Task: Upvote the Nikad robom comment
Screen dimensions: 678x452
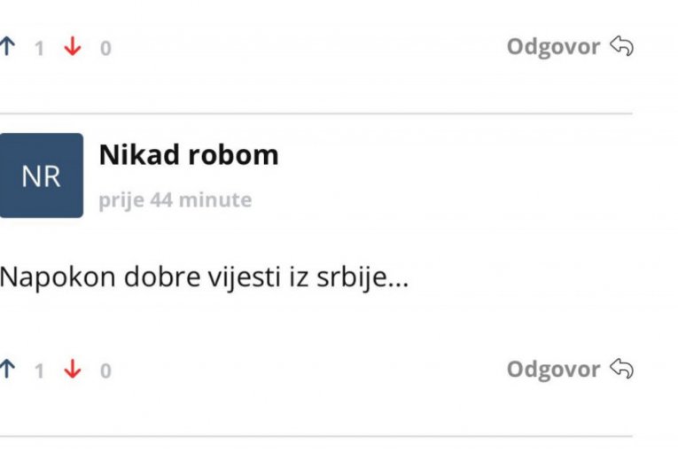Action: tap(7, 369)
